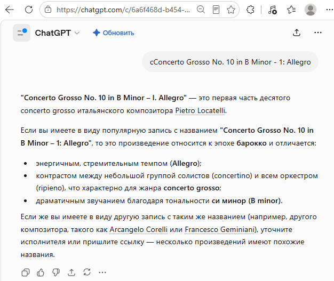Click the chatgpt.com address bar
The width and height of the screenshot is (334, 281).
click(x=123, y=10)
